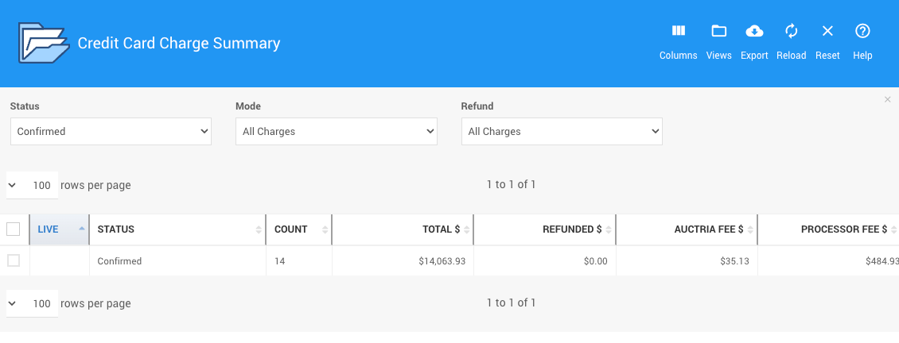Viewport: 899px width, 343px height.
Task: Change bottom rows per page selector
Action: [x=32, y=303]
